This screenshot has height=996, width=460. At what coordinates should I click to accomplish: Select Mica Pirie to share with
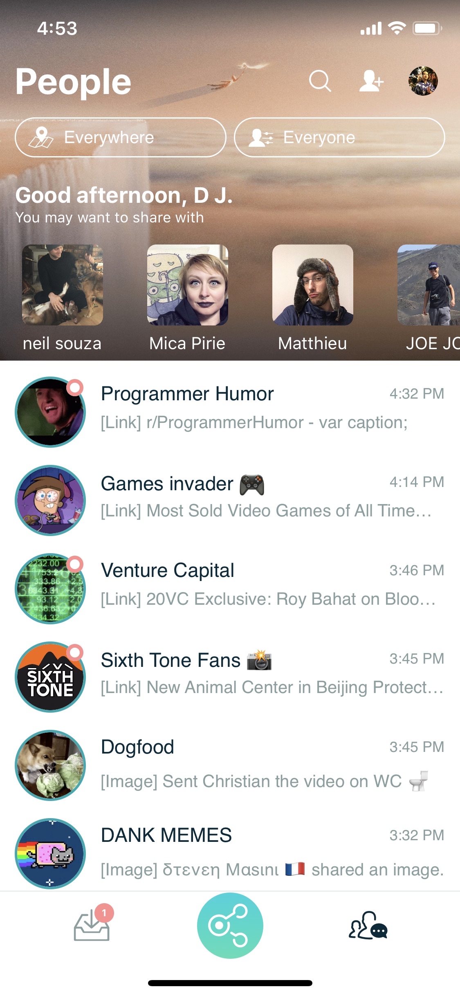click(x=188, y=285)
